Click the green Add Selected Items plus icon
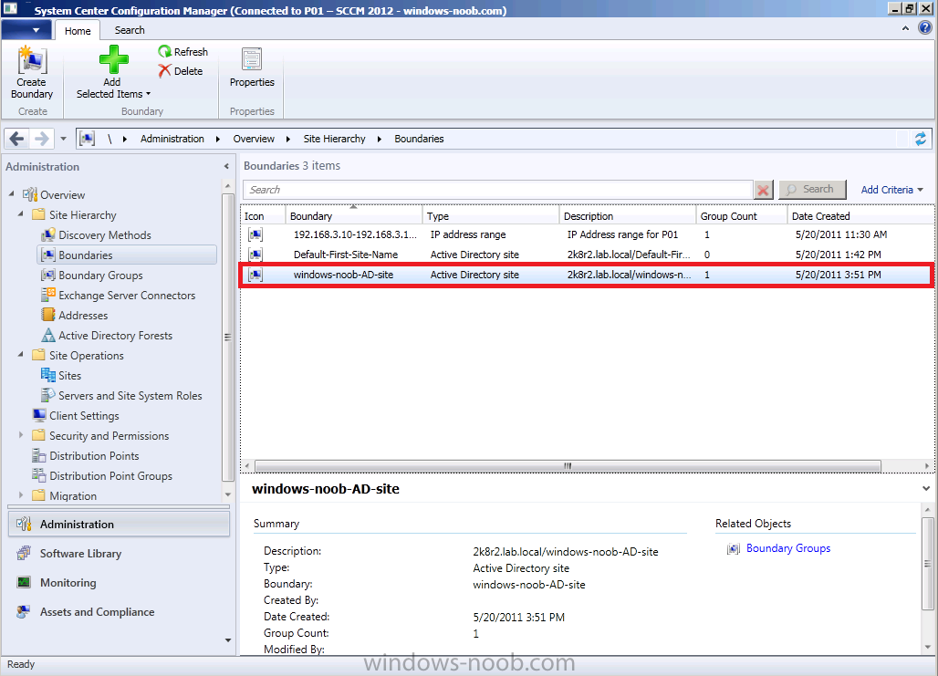 (113, 60)
